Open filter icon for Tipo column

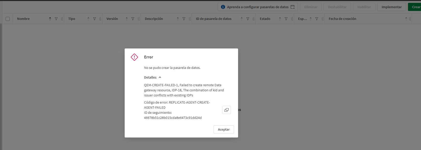[95, 19]
